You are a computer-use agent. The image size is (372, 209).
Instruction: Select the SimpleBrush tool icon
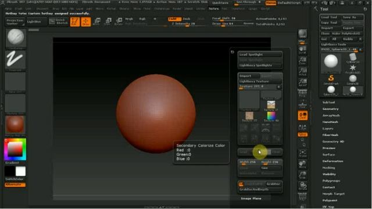tap(331, 80)
